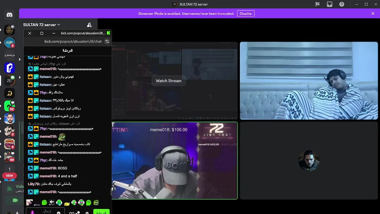The width and height of the screenshot is (380, 214).
Task: Click the purple microphone icon in chat input
Action: pyautogui.click(x=32, y=212)
